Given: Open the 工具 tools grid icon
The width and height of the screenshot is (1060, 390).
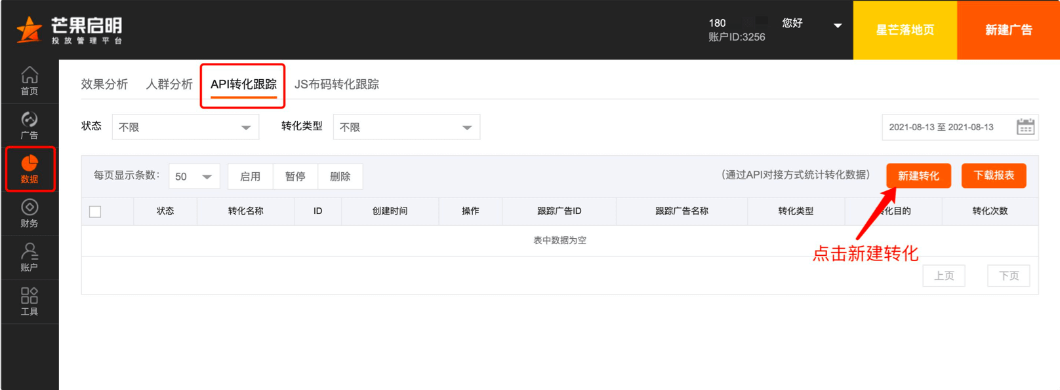Looking at the screenshot, I should pyautogui.click(x=30, y=301).
